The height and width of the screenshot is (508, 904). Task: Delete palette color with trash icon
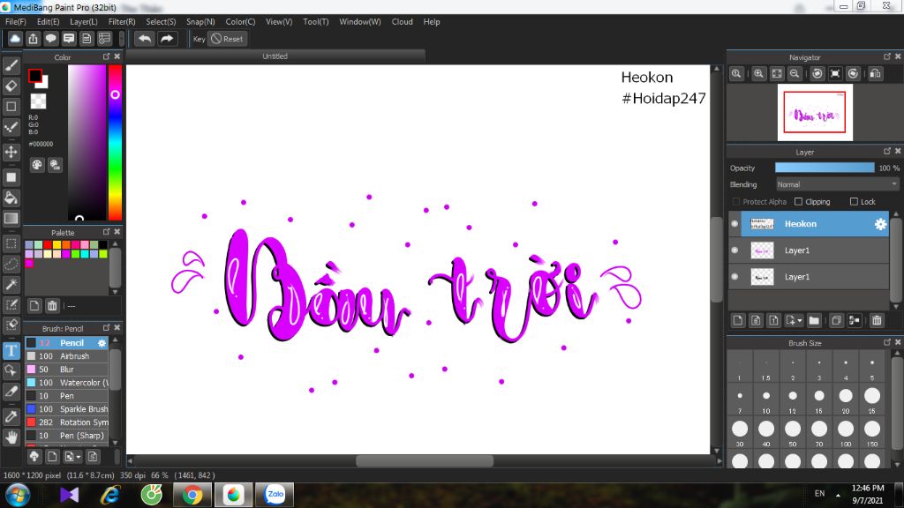tap(52, 306)
